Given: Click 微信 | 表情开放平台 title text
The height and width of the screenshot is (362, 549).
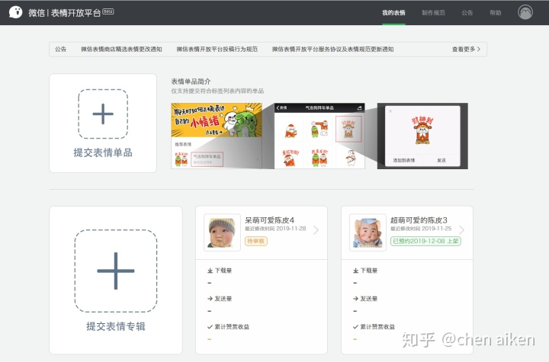Looking at the screenshot, I should (x=65, y=13).
